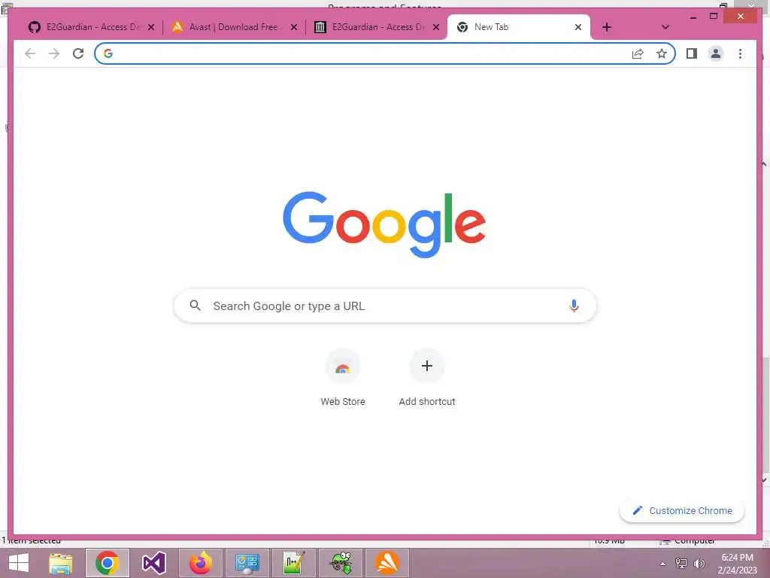Click the Google icon in address bar
This screenshot has height=578, width=770.
(x=108, y=53)
